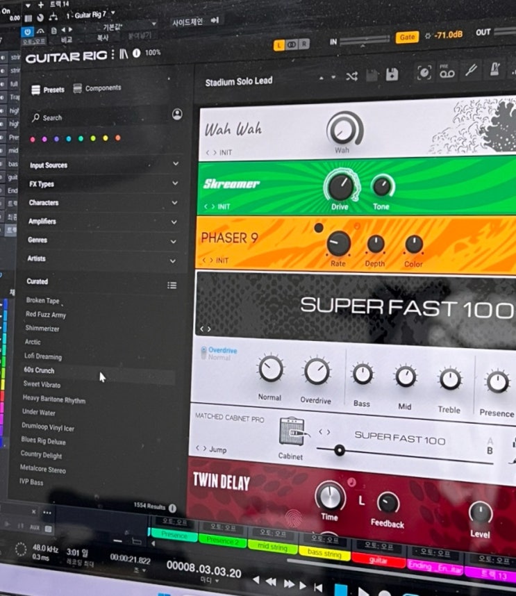The width and height of the screenshot is (516, 596).
Task: Toggle the stereo link button
Action: coord(292,44)
